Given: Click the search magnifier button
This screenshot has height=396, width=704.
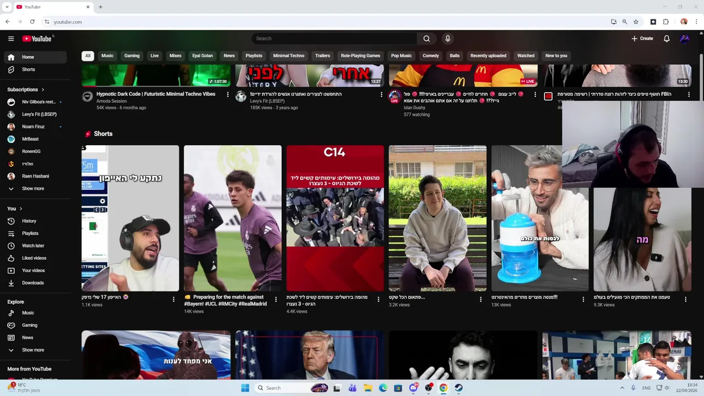Looking at the screenshot, I should tap(426, 38).
